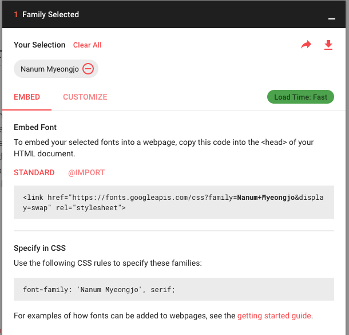349x335 pixels.
Task: Click the 'To embed your selected fonts' paragraph
Action: tap(164, 148)
